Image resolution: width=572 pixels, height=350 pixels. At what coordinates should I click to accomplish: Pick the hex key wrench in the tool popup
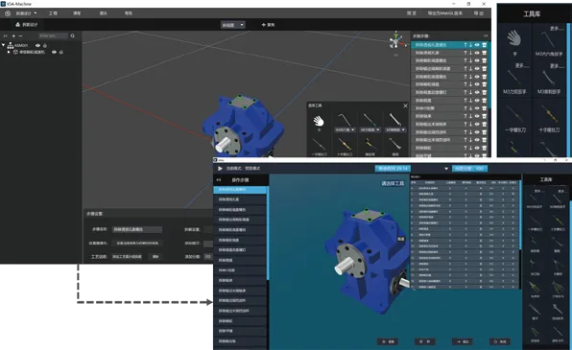coord(345,120)
